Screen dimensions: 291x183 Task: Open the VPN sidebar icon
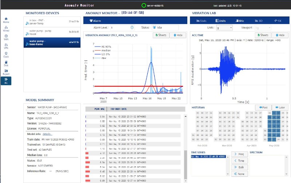(6, 46)
